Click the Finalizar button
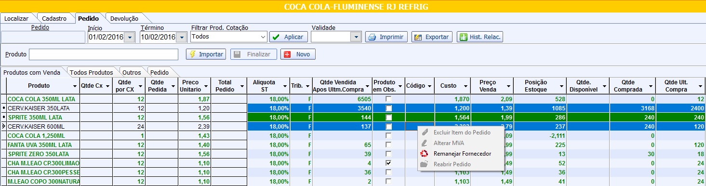 pos(253,54)
